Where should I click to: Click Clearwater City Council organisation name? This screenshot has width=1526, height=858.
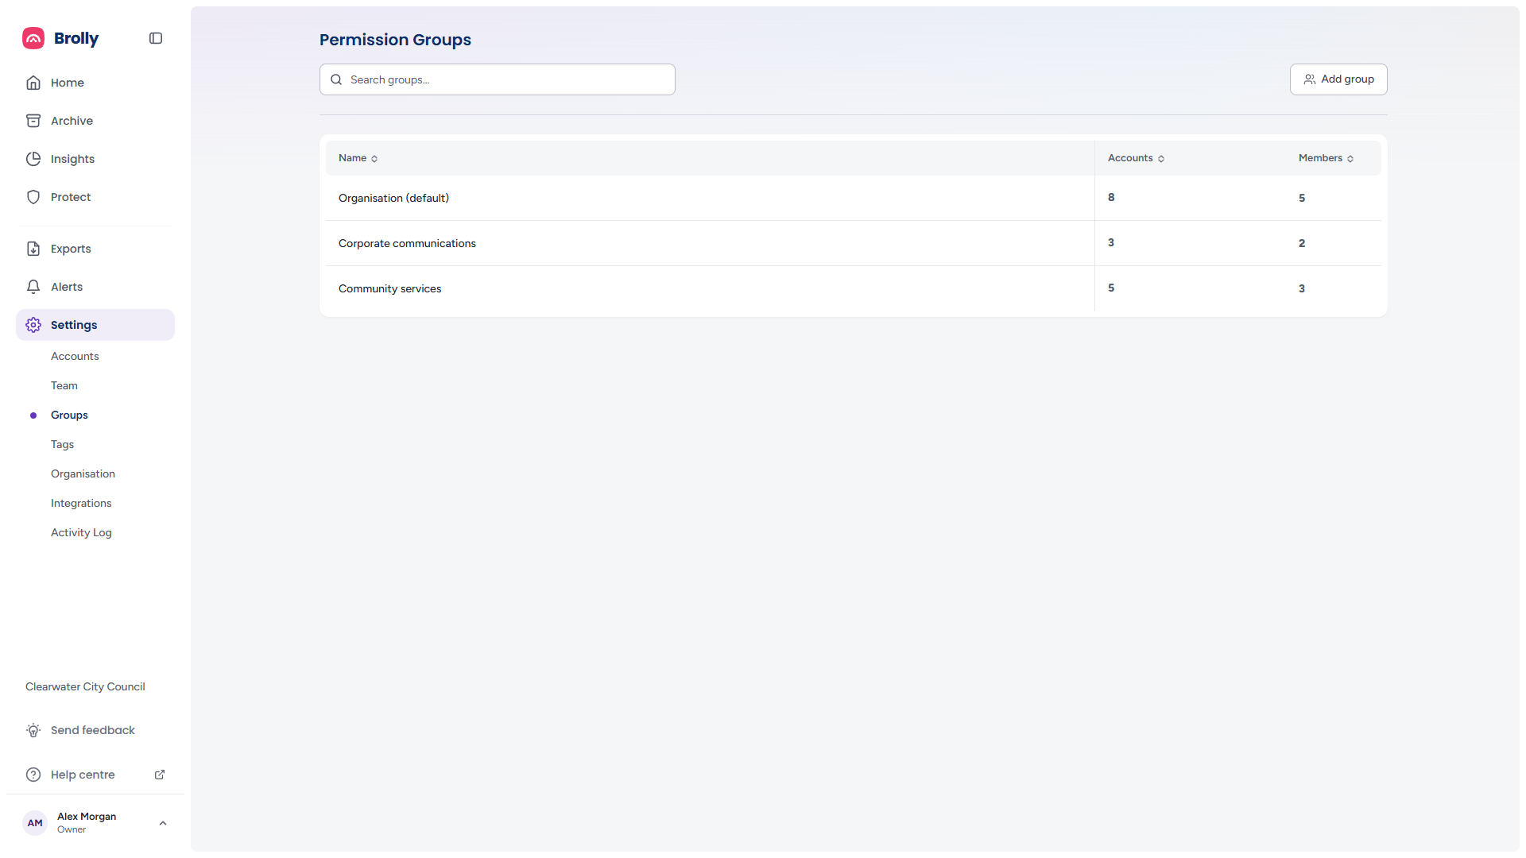(85, 686)
